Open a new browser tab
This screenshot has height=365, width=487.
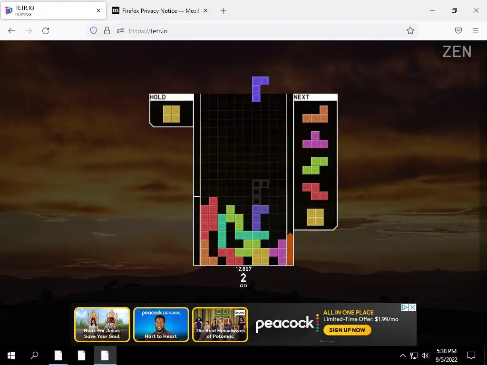click(223, 11)
